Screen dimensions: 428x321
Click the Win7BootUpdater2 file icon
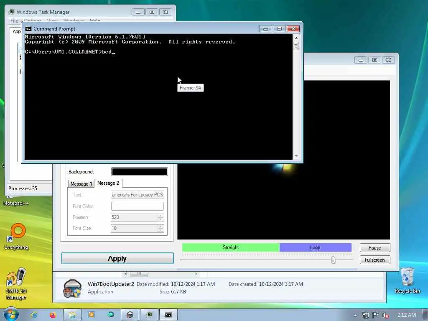(x=72, y=288)
